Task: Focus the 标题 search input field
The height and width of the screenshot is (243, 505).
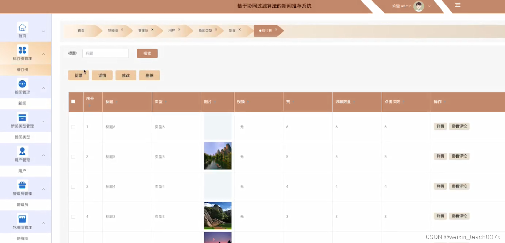Action: [106, 53]
